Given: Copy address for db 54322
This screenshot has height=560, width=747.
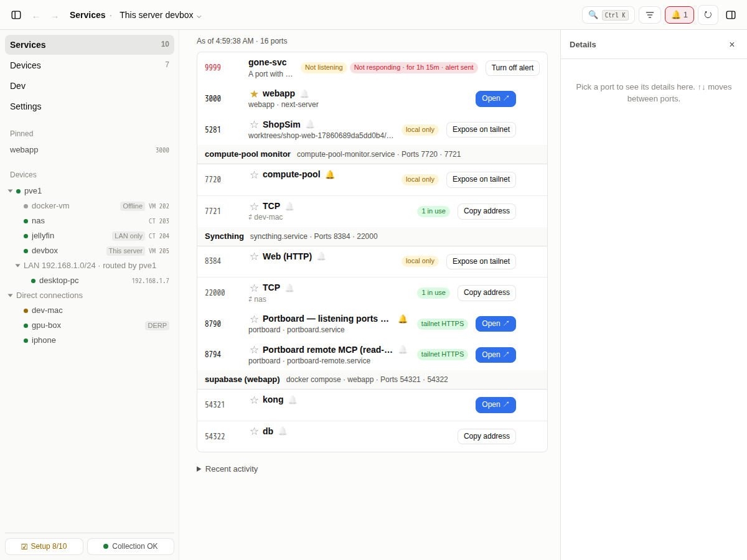Looking at the screenshot, I should (x=487, y=436).
